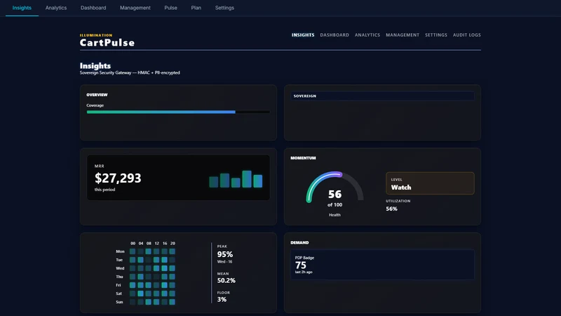Click the MRR $27,293 value
The image size is (561, 316).
tap(118, 178)
